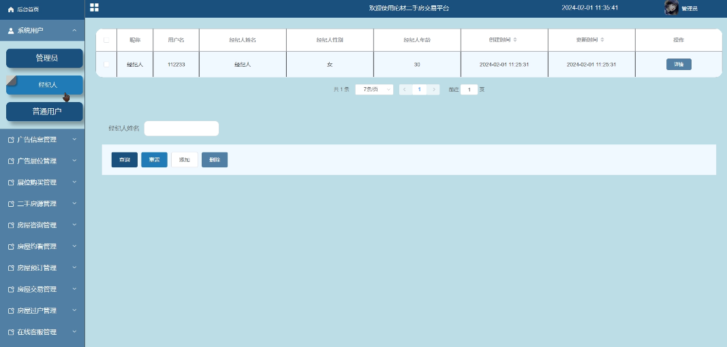Click the 展位购买管理 sidebar icon

click(x=11, y=182)
